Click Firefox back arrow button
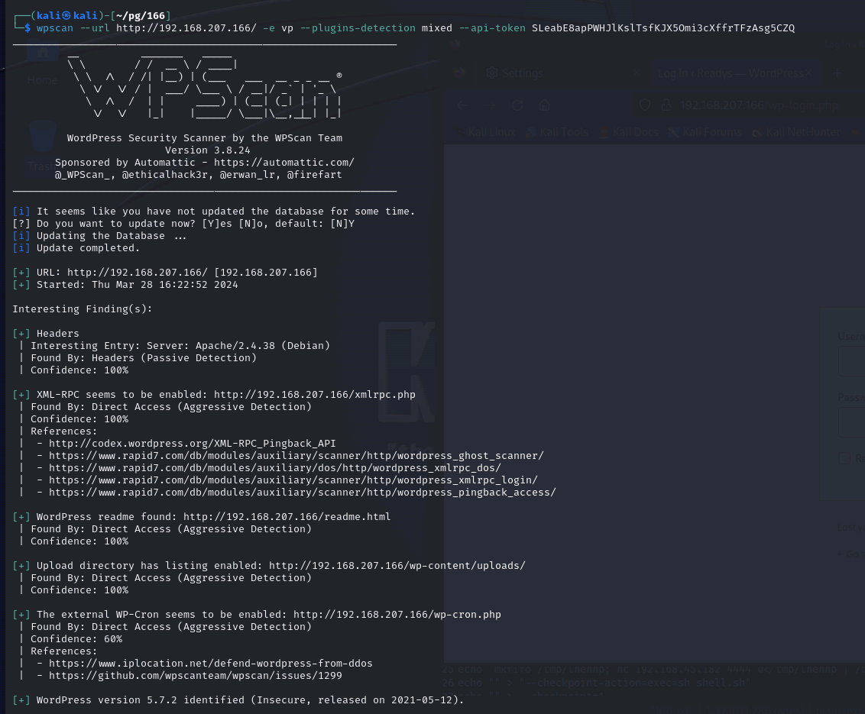This screenshot has height=714, width=865. 462,105
